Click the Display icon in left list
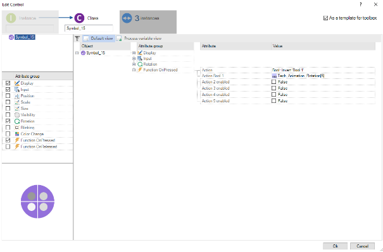The height and width of the screenshot is (252, 383). [x=17, y=83]
